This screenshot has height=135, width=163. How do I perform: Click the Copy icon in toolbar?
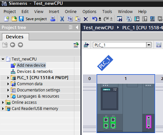[70, 19]
